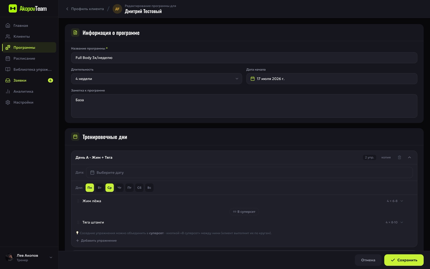Viewport: 430px width, 269px height.
Task: Enable Сб training day
Action: click(x=139, y=188)
